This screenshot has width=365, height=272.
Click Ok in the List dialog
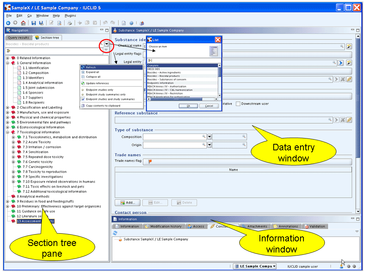point(188,106)
